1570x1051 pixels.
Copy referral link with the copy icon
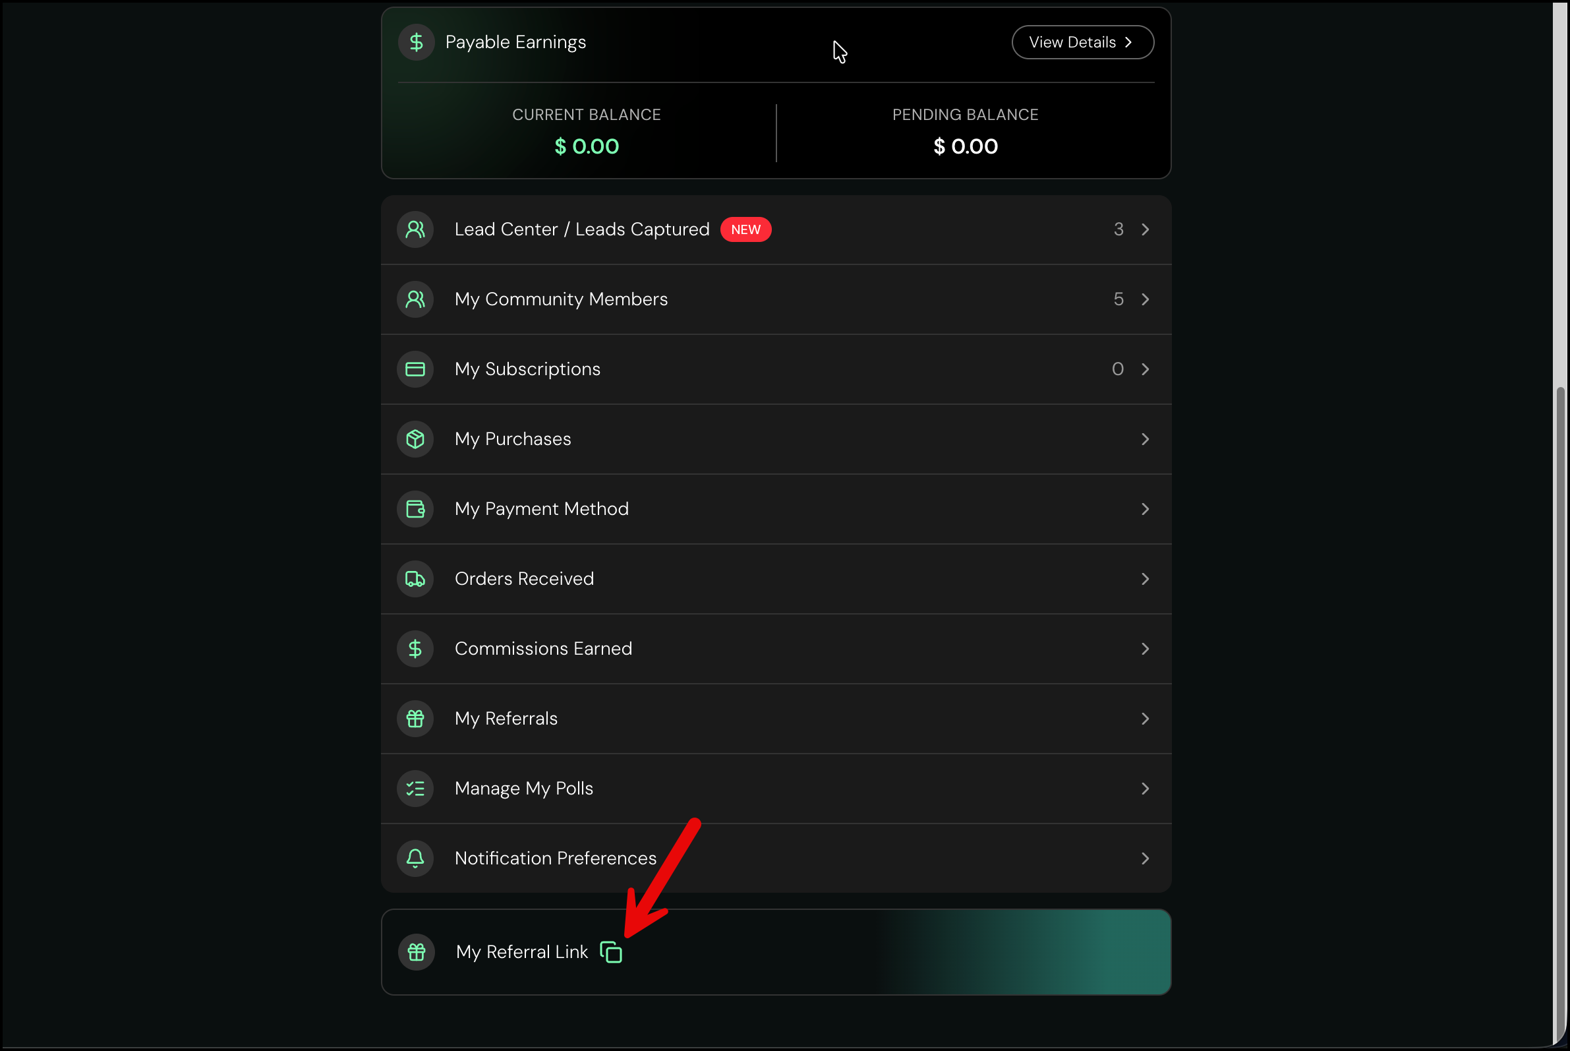(x=610, y=952)
